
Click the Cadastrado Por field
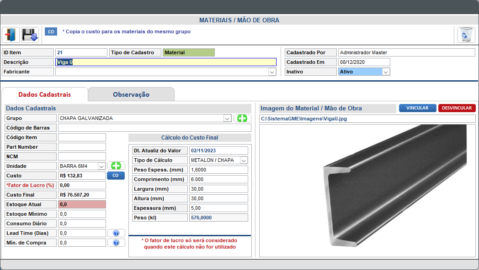click(x=407, y=52)
